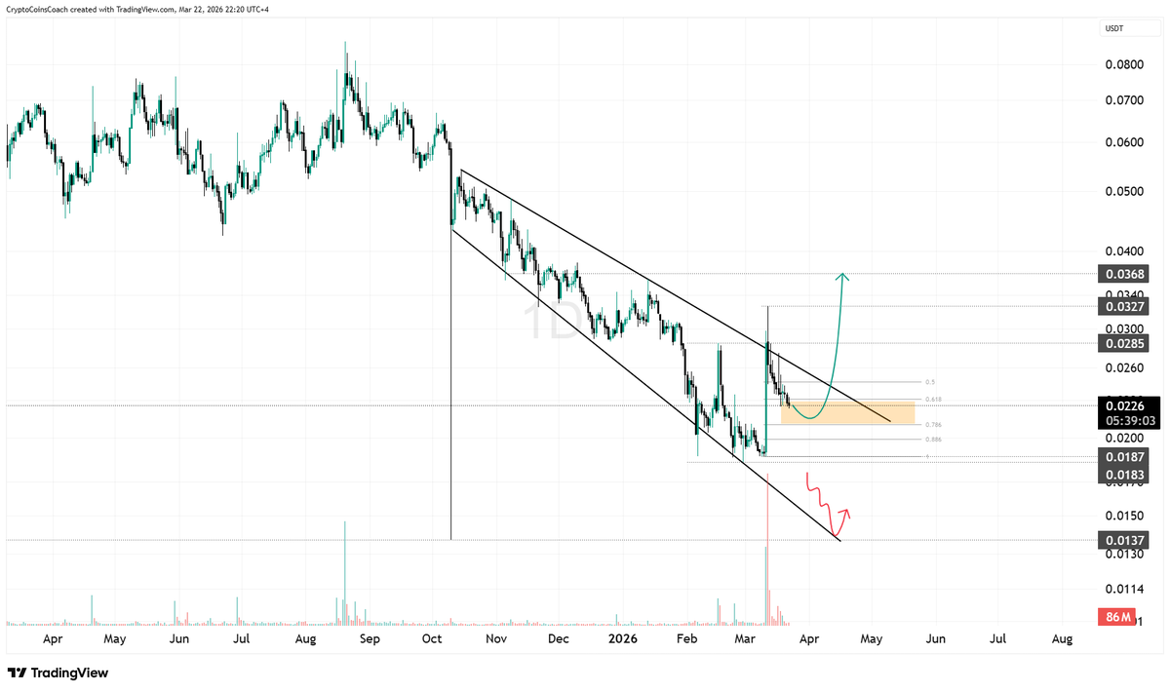Click the 0.0800 price axis label
Screen dimensions: 1170x692
pos(1123,65)
